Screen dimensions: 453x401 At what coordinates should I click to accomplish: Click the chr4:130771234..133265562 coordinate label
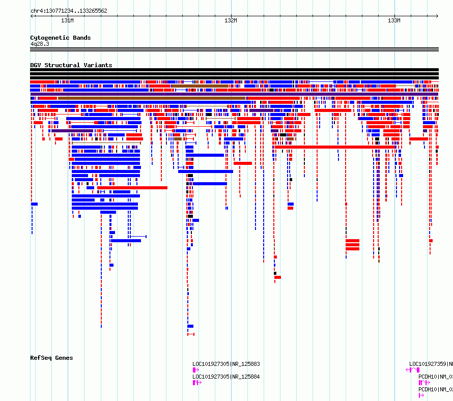click(x=69, y=11)
